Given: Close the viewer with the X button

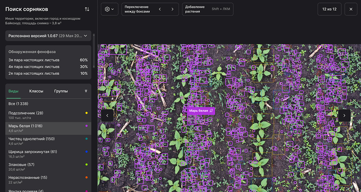Looking at the screenshot, I should [x=350, y=9].
